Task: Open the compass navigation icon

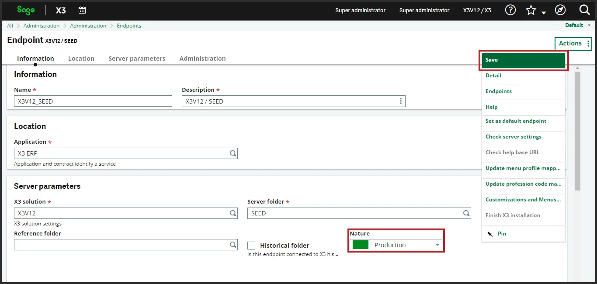Action: [560, 10]
